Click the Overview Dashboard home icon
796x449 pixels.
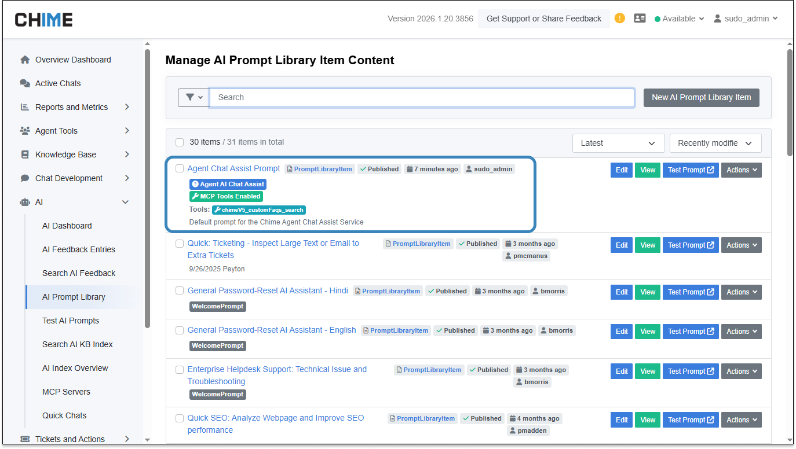(x=25, y=60)
